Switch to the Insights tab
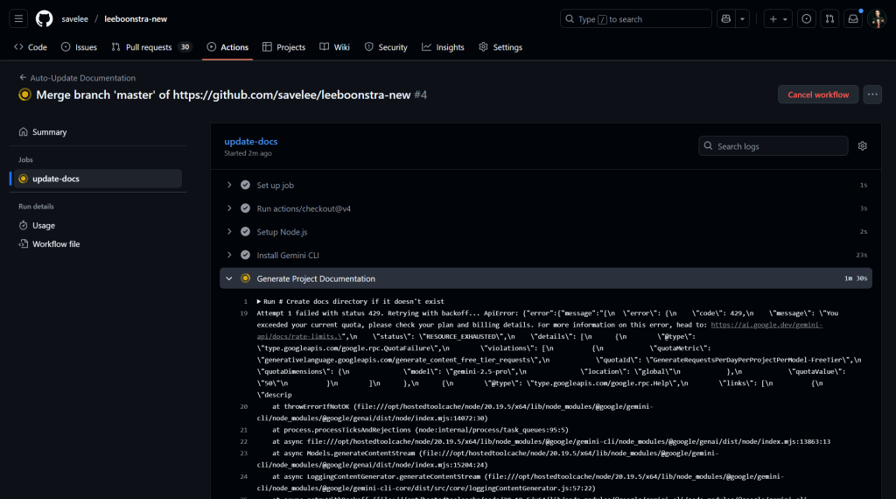The height and width of the screenshot is (499, 896). pyautogui.click(x=444, y=47)
